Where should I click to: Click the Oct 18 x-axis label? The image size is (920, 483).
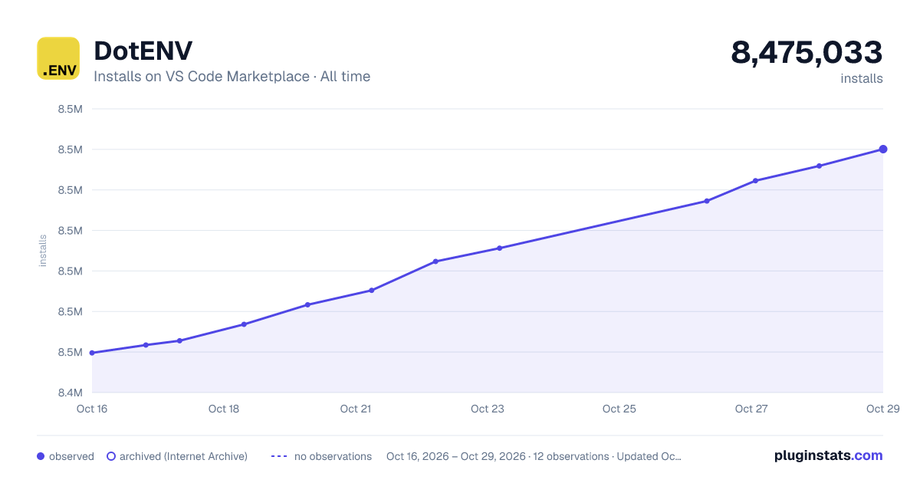[224, 409]
